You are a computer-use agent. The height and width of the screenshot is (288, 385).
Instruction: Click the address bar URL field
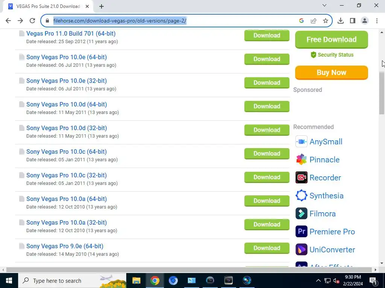pyautogui.click(x=172, y=21)
